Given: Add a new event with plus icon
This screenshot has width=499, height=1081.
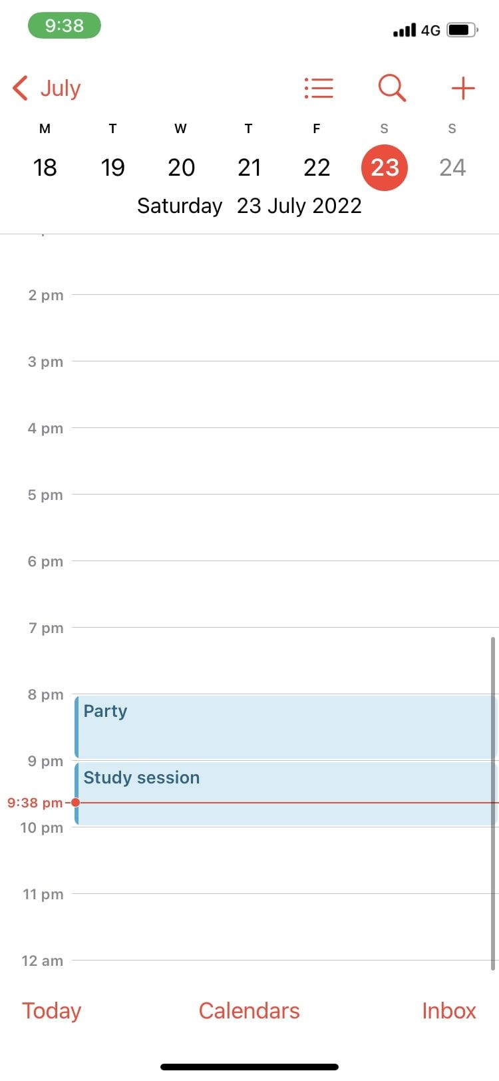Looking at the screenshot, I should click(463, 88).
